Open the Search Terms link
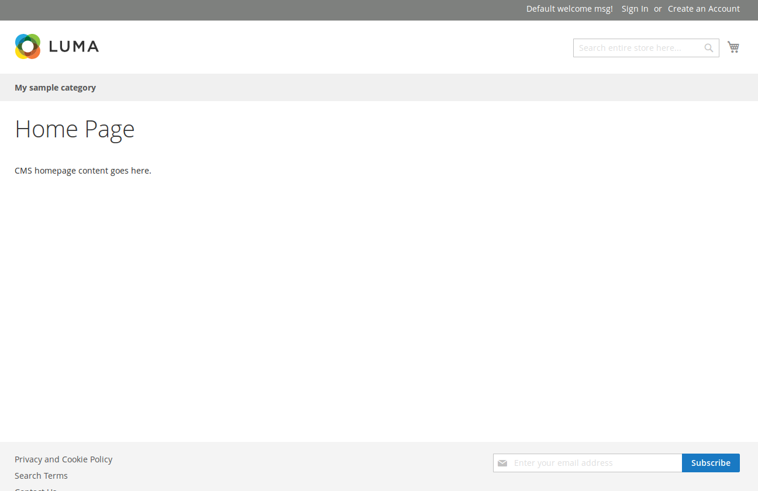Image resolution: width=758 pixels, height=491 pixels. [x=41, y=476]
